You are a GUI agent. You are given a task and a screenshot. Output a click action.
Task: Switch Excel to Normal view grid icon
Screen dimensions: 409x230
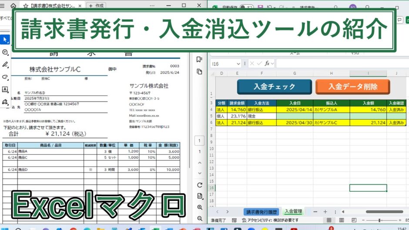coord(329,220)
